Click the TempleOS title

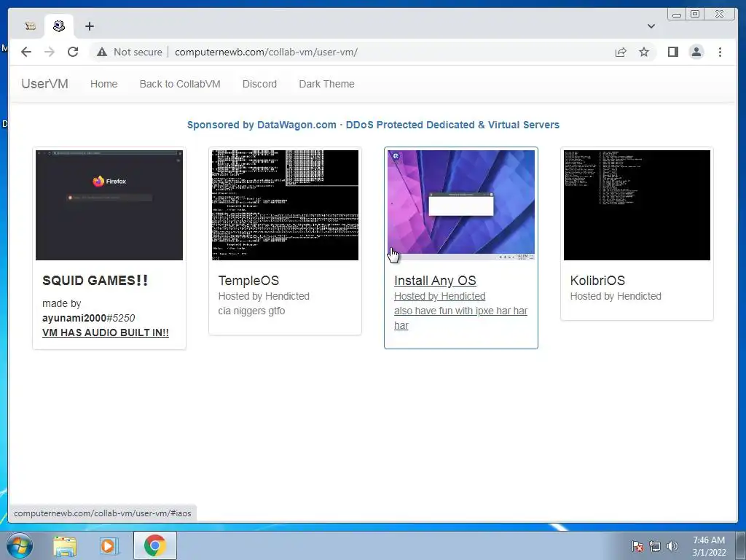pos(248,281)
